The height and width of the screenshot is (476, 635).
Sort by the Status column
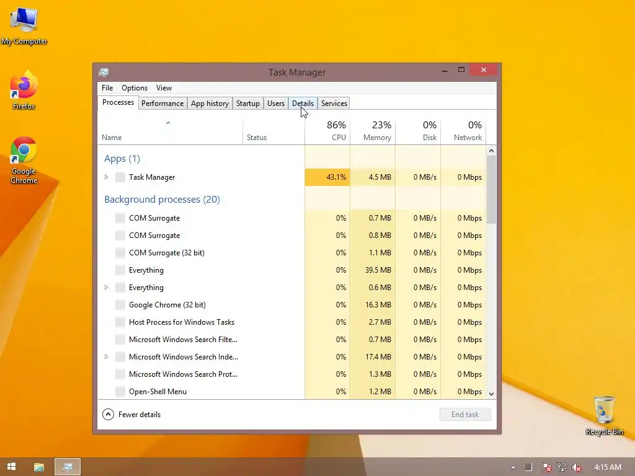point(273,131)
